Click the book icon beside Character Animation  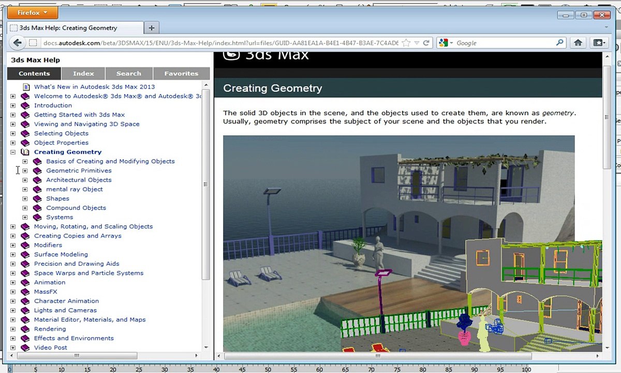pyautogui.click(x=25, y=301)
